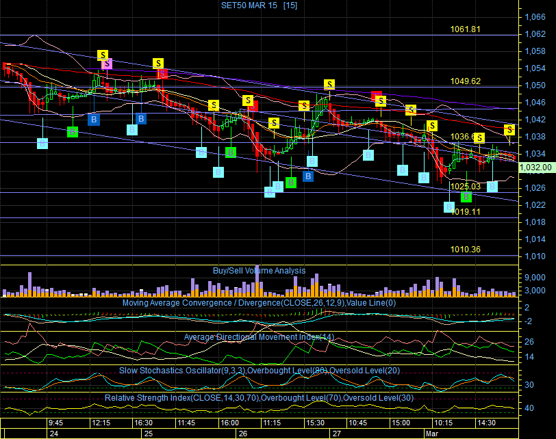The height and width of the screenshot is (439, 556).
Task: Click the red S sell marker on the 25th
Action: pyautogui.click(x=162, y=74)
